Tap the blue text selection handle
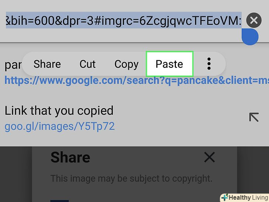This screenshot has width=269, height=202. click(250, 37)
